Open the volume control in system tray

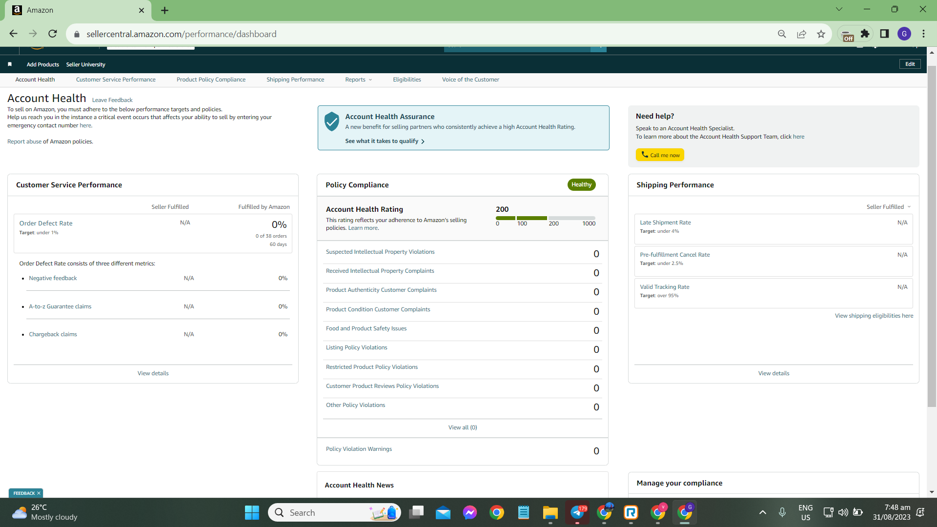tap(843, 512)
